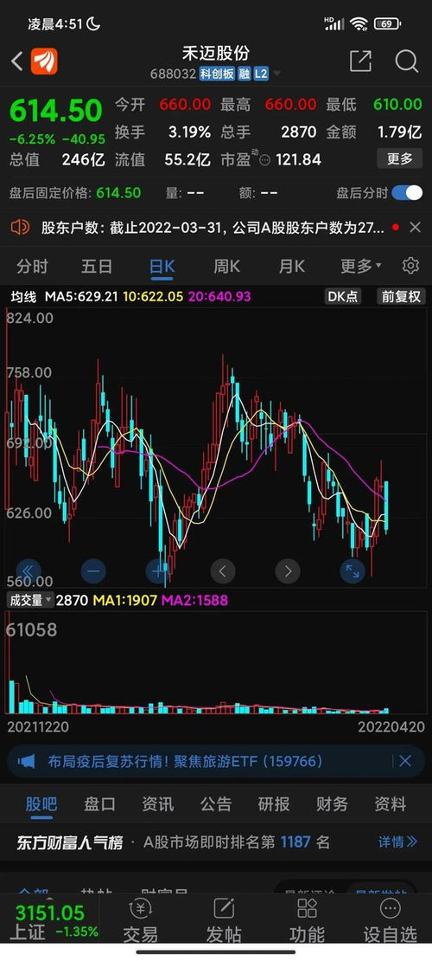Select the 日K chart tab
The height and width of the screenshot is (961, 432).
162,267
